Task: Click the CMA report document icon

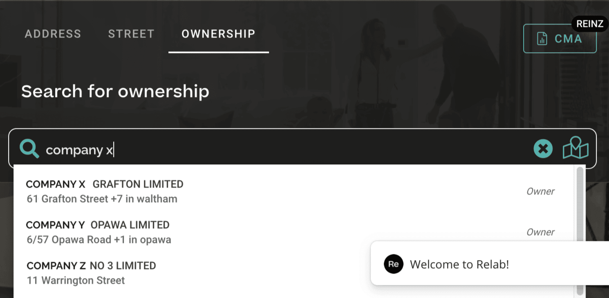Action: [542, 39]
